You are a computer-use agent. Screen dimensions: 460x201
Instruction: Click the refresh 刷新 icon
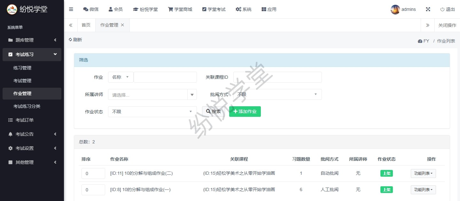tap(70, 40)
